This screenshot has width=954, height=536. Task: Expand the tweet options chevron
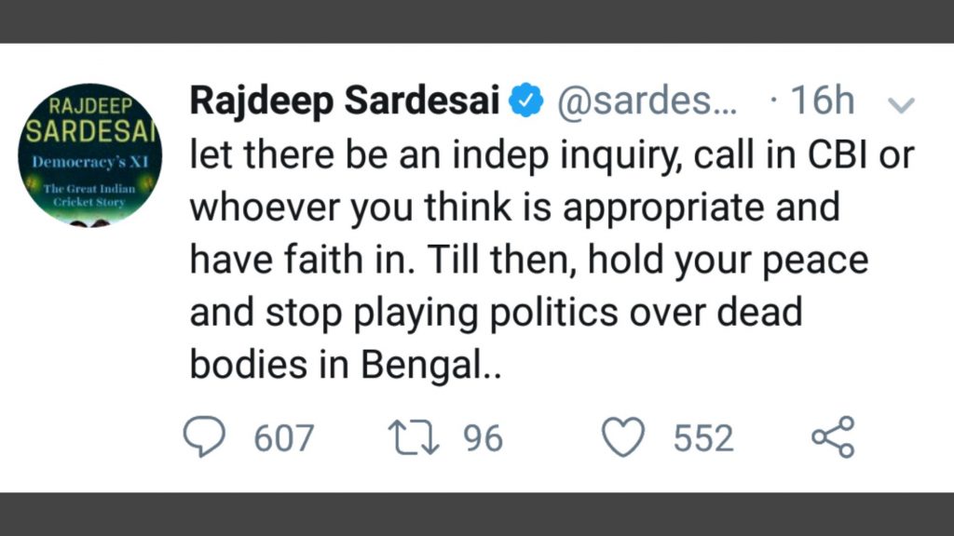902,104
